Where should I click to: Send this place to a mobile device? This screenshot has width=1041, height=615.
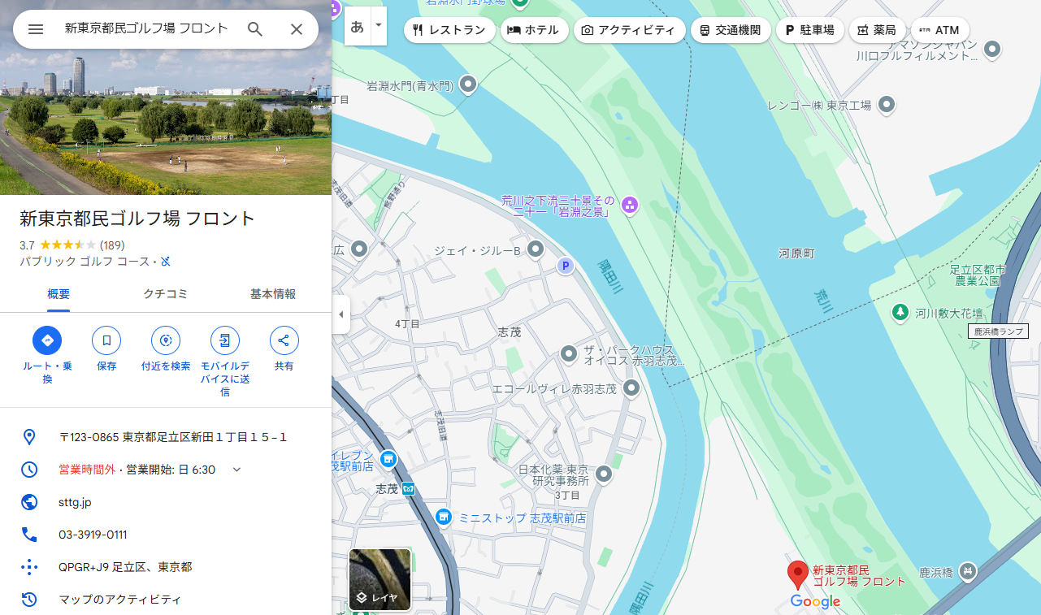[224, 340]
